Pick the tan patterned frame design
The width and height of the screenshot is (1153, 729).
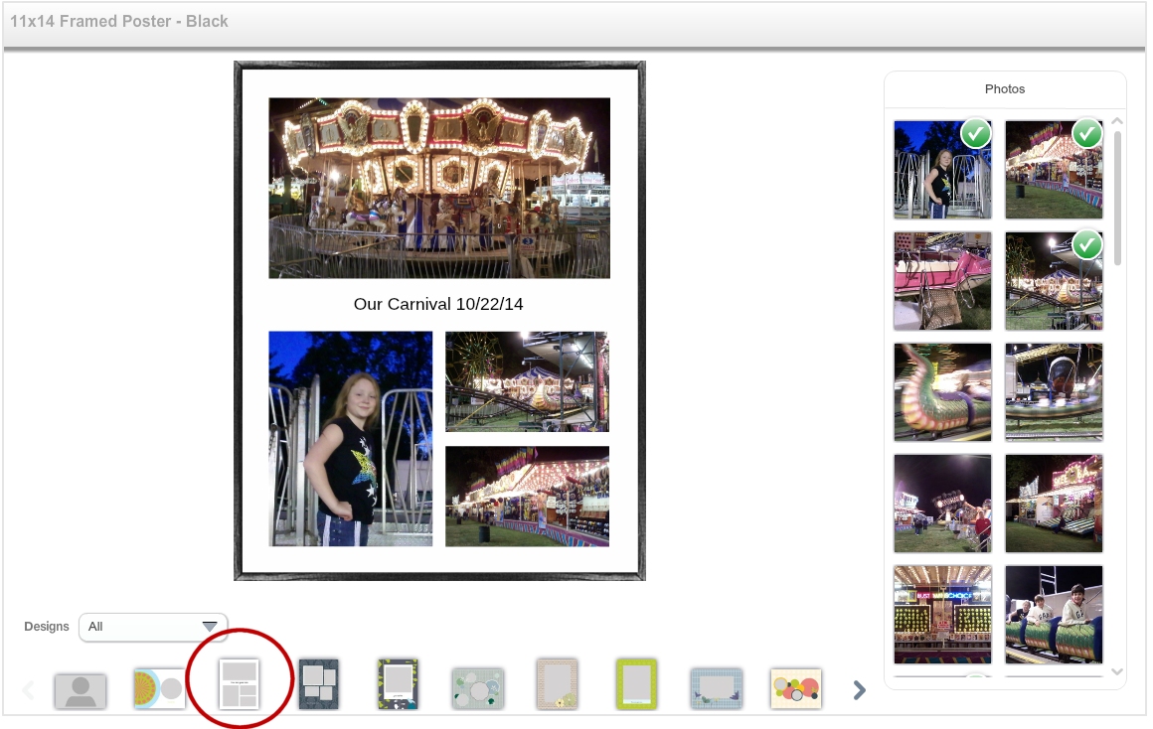pos(557,684)
